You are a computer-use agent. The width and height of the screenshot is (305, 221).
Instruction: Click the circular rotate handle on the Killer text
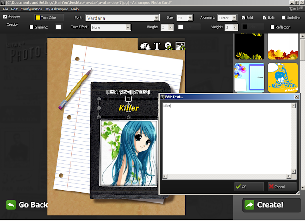pos(129,108)
